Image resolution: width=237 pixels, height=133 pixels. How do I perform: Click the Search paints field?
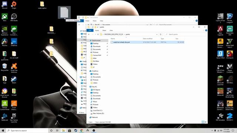(185, 34)
